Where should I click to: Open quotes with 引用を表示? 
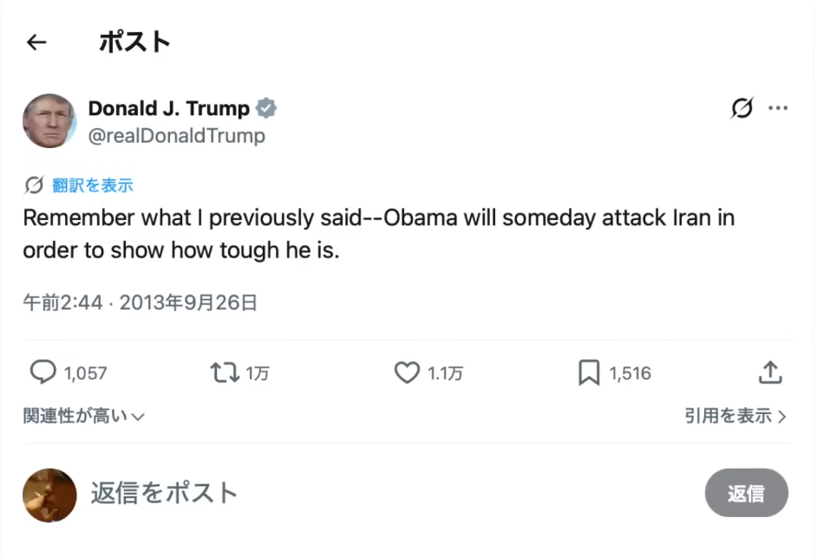pos(735,417)
